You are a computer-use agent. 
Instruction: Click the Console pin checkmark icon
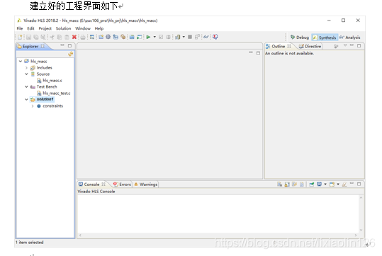coord(312,185)
